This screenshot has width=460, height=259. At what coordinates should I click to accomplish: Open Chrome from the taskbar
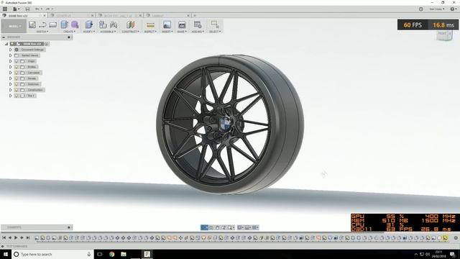pyautogui.click(x=112, y=254)
